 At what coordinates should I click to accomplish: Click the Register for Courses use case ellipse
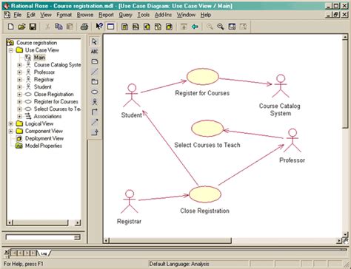(203, 77)
